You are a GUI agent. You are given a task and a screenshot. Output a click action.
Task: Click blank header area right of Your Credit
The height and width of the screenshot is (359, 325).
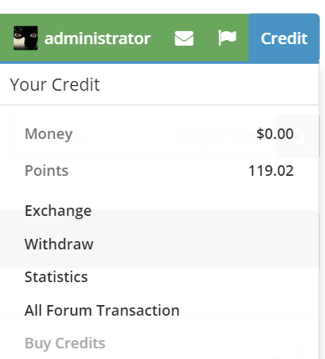pyautogui.click(x=209, y=84)
